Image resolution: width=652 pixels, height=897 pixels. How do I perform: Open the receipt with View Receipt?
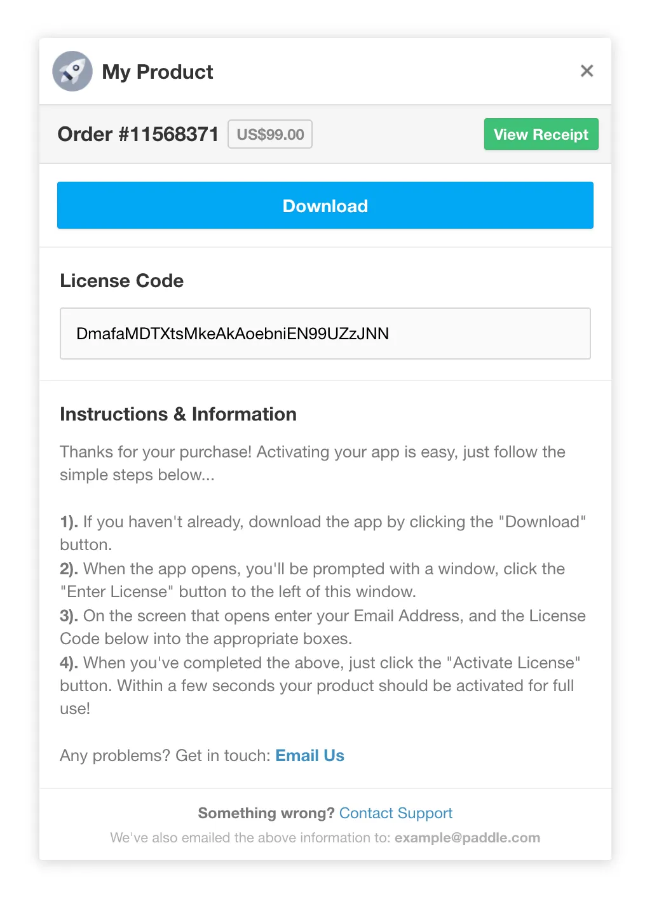[541, 135]
